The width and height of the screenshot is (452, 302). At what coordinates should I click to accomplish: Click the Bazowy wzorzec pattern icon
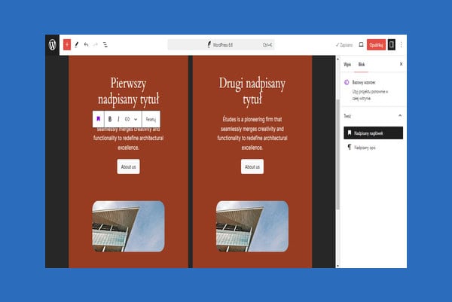347,82
